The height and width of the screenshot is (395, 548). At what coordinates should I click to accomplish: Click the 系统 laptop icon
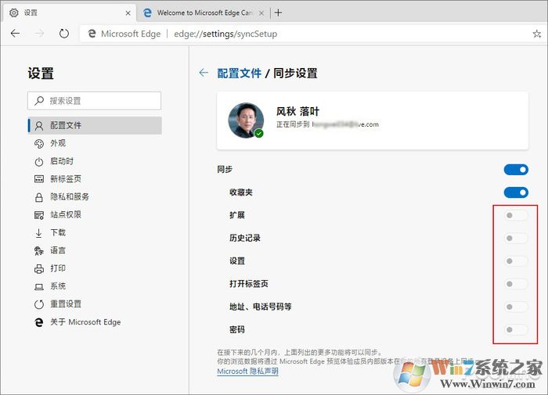(x=39, y=287)
